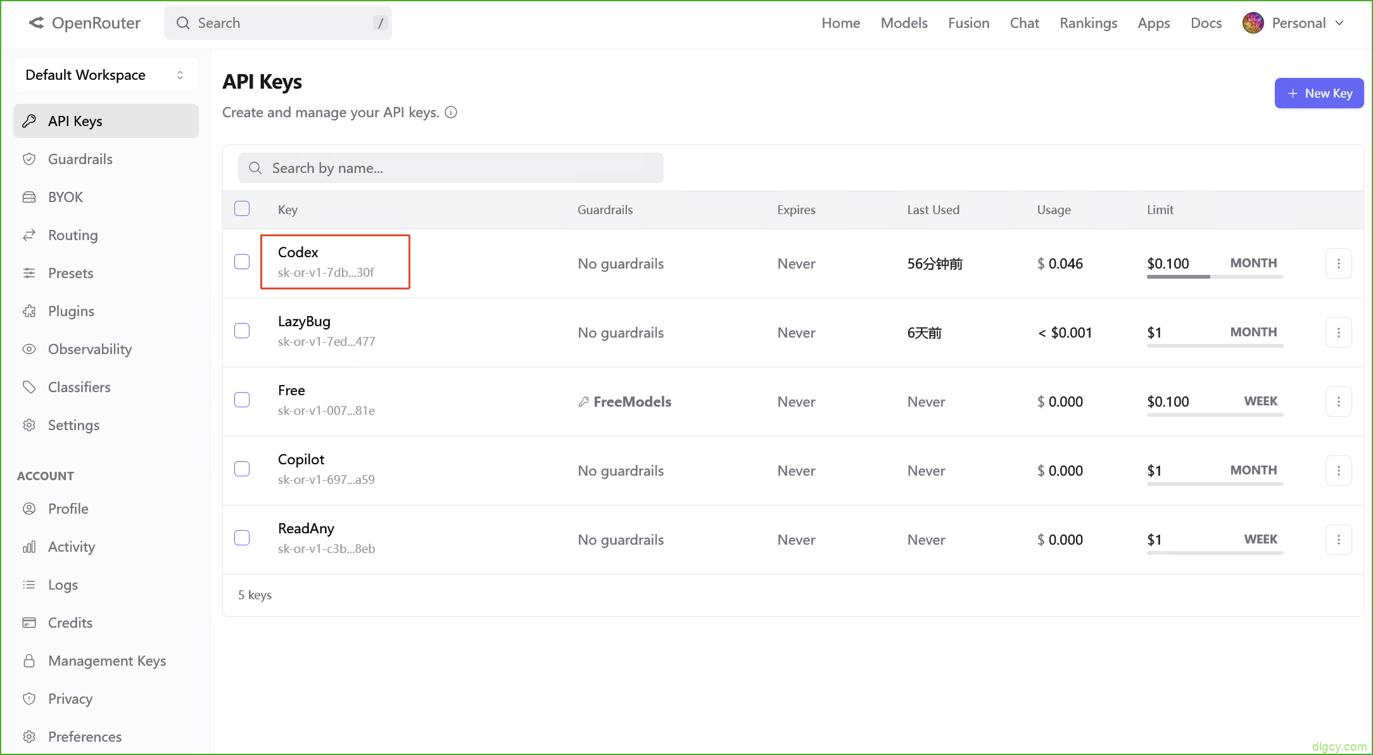Create a New Key
Screen dimensions: 1373x755
pyautogui.click(x=1319, y=93)
